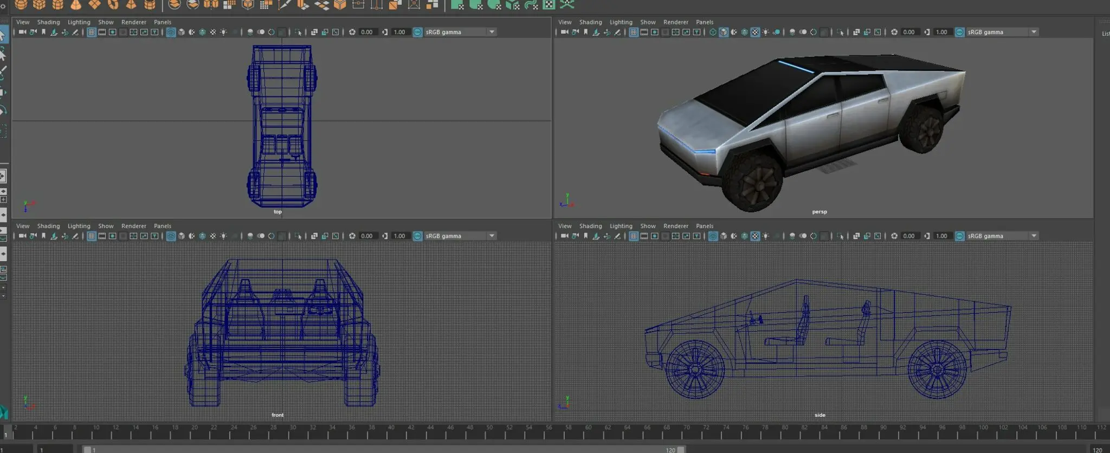
Task: Open Show menu in side viewport
Action: [648, 226]
